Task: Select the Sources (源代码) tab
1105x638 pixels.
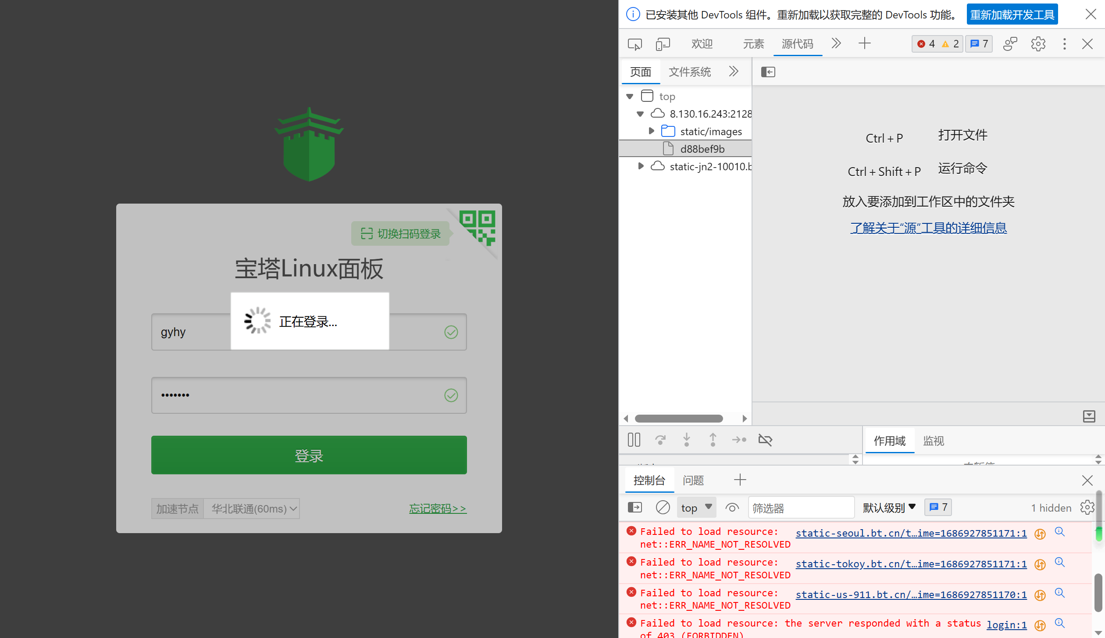Action: (798, 44)
